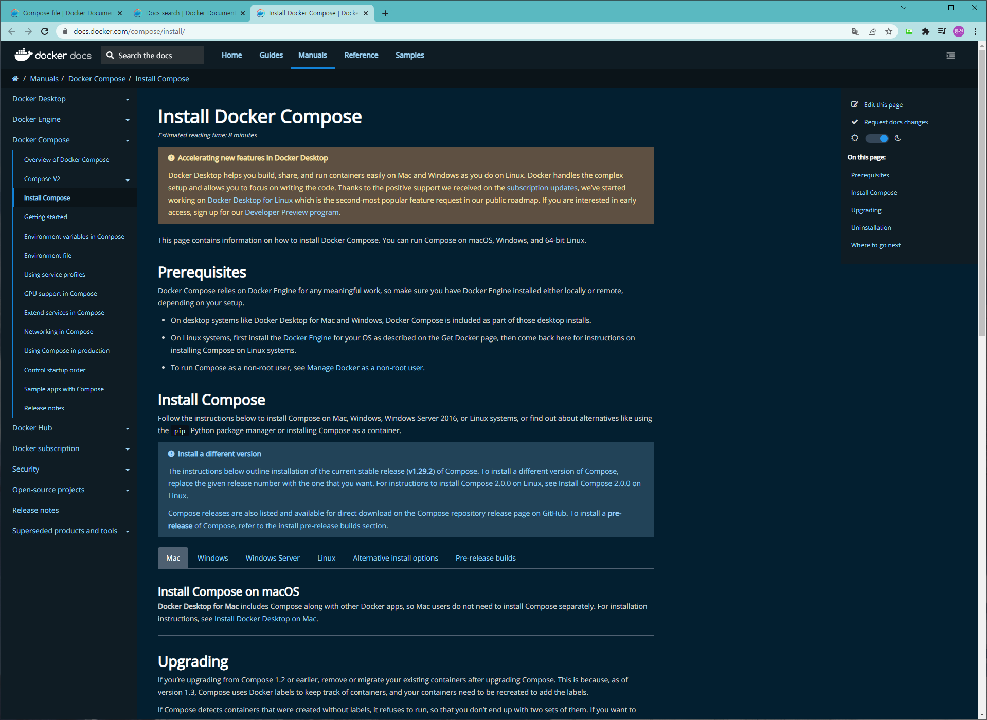This screenshot has width=987, height=720.
Task: Close the Compose file tab
Action: [x=120, y=13]
